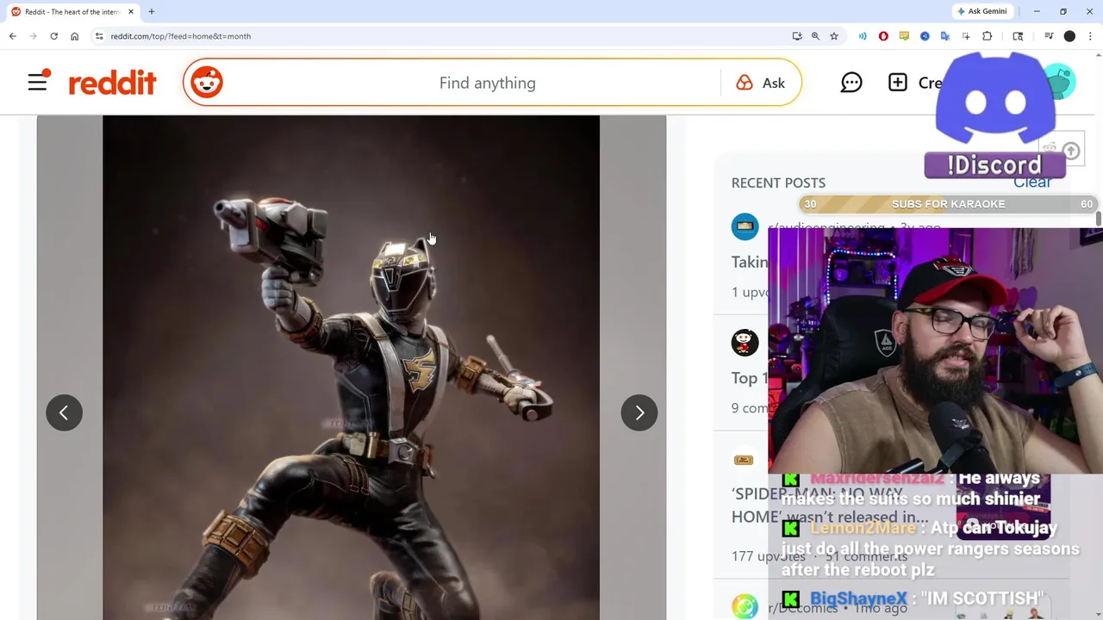This screenshot has width=1103, height=620.
Task: Click the Snoo icon in the search bar
Action: click(x=207, y=83)
